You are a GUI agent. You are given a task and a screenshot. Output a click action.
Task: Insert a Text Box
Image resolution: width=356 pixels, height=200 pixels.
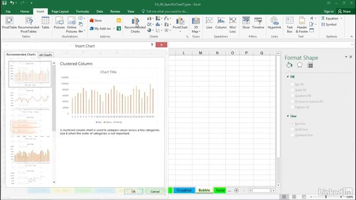289,25
